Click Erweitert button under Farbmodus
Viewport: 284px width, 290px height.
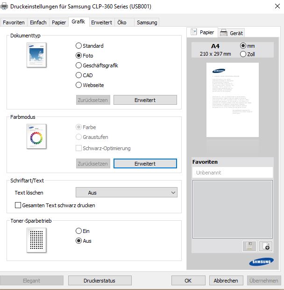coord(145,164)
